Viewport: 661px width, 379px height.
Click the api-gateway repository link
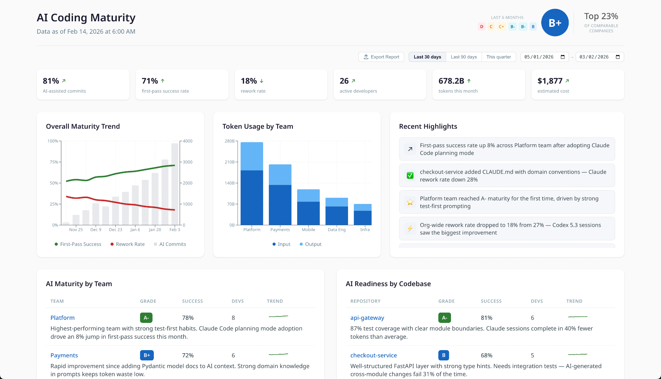(367, 318)
